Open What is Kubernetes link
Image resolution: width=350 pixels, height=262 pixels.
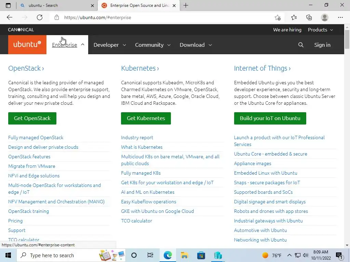142,147
